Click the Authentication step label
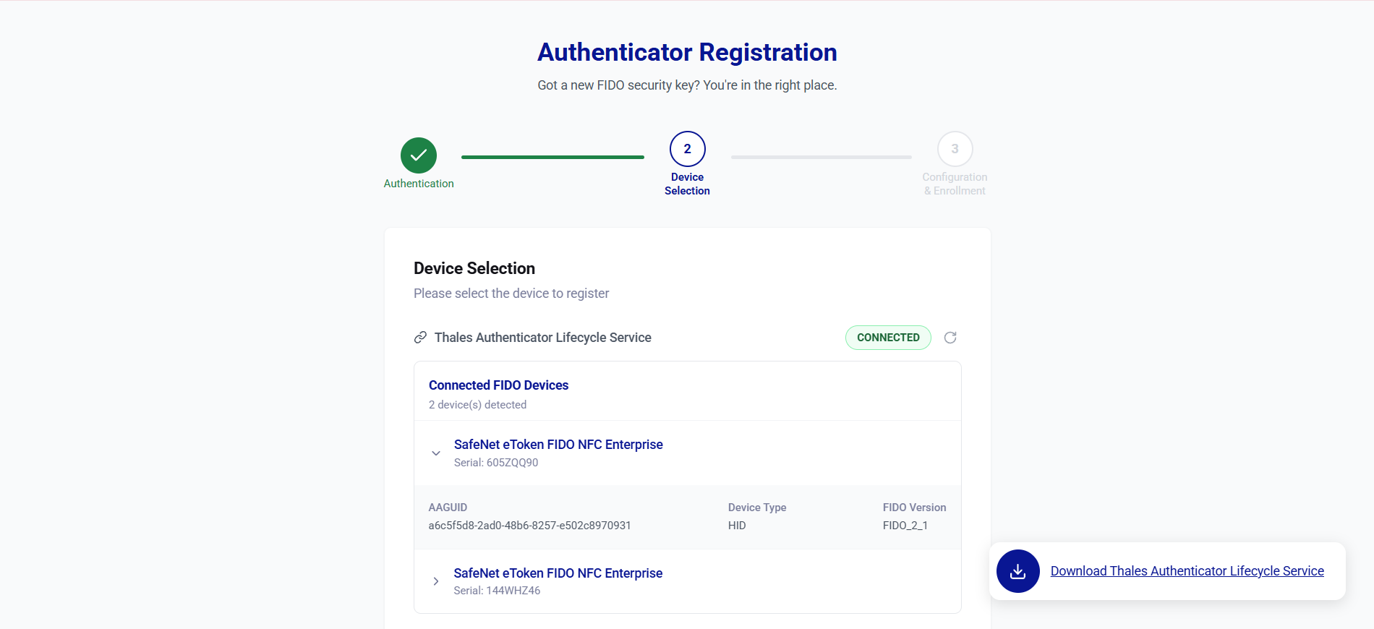This screenshot has height=629, width=1374. tap(419, 184)
